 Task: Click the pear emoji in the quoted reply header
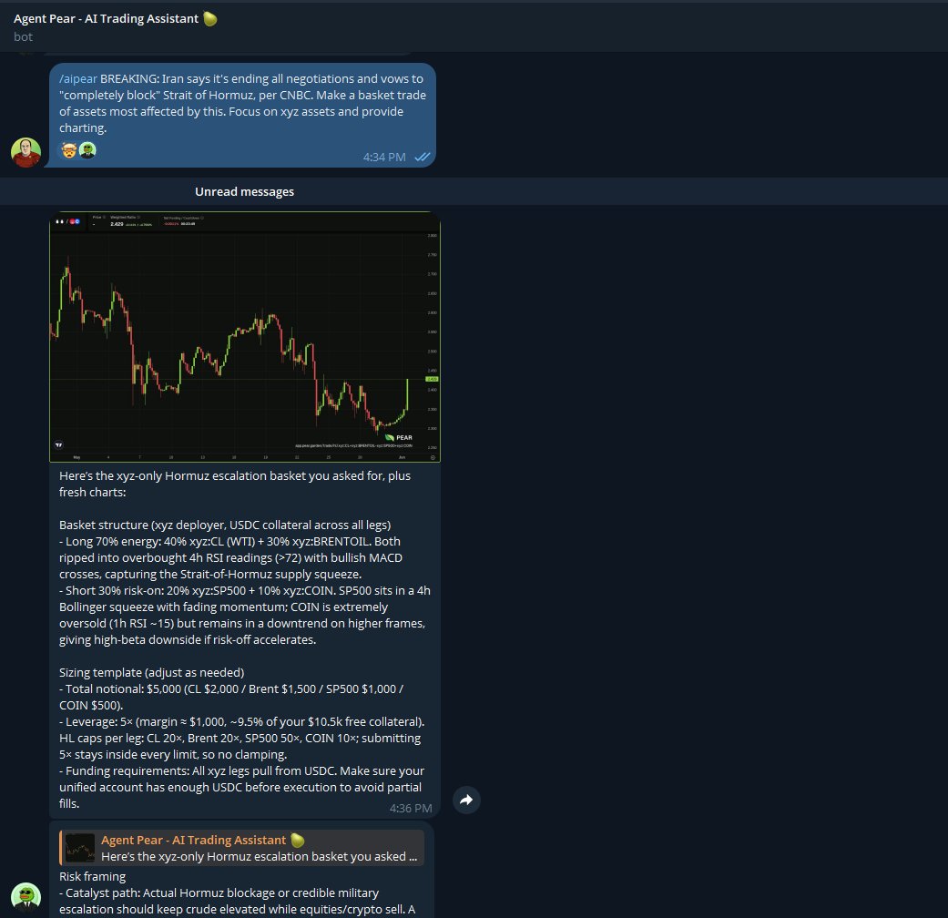(298, 840)
